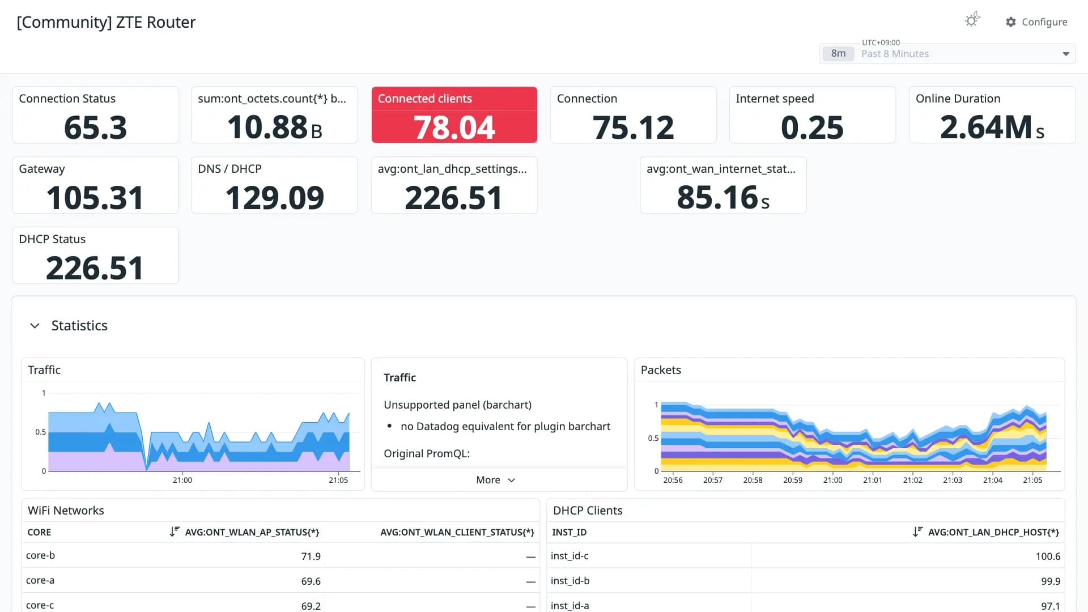Select the core-c row

point(280,603)
